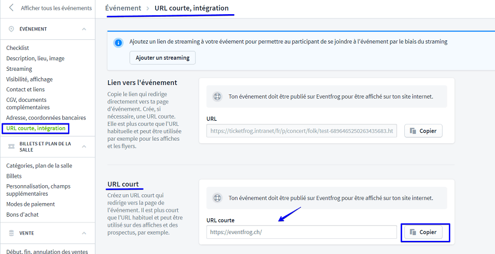Viewport: 495px width, 254px height.
Task: Click the back arrow beside Afficher tous les événements
Action: point(12,8)
